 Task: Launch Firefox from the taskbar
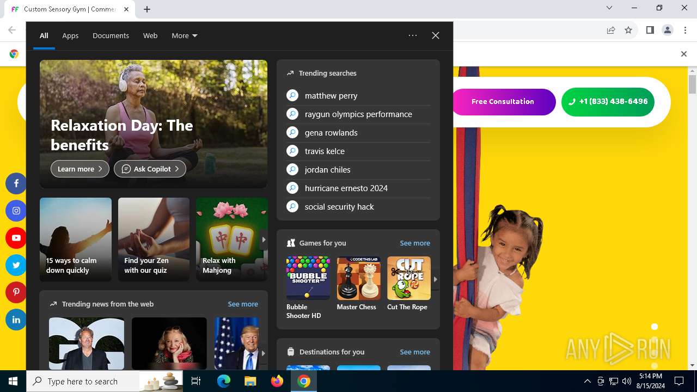(277, 381)
